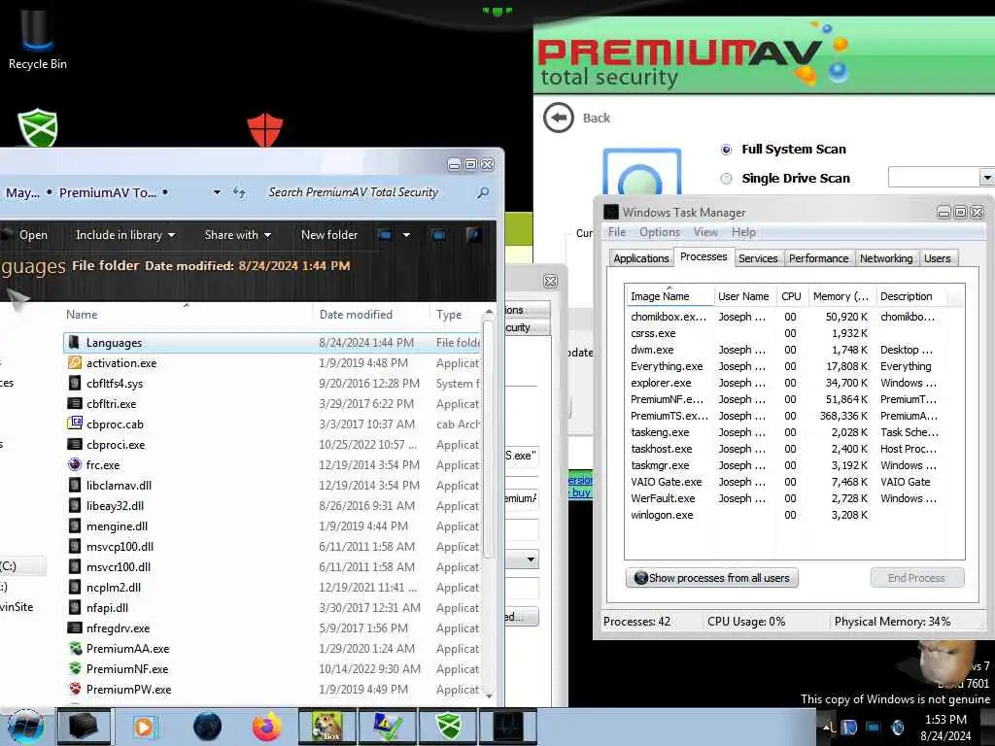Open the Help menu in Task Manager

pyautogui.click(x=743, y=232)
